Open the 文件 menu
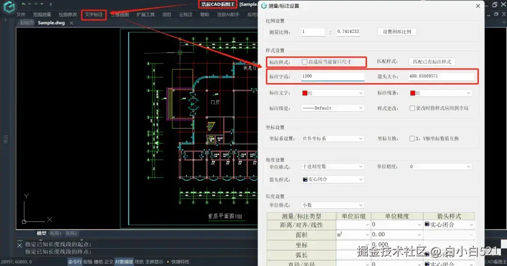The height and width of the screenshot is (266, 507). click(x=21, y=15)
